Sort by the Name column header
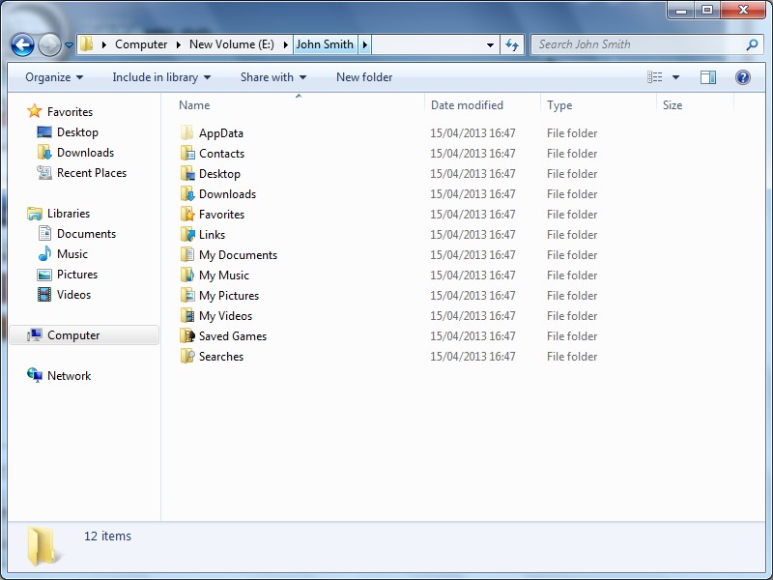This screenshot has width=773, height=580. pos(194,105)
